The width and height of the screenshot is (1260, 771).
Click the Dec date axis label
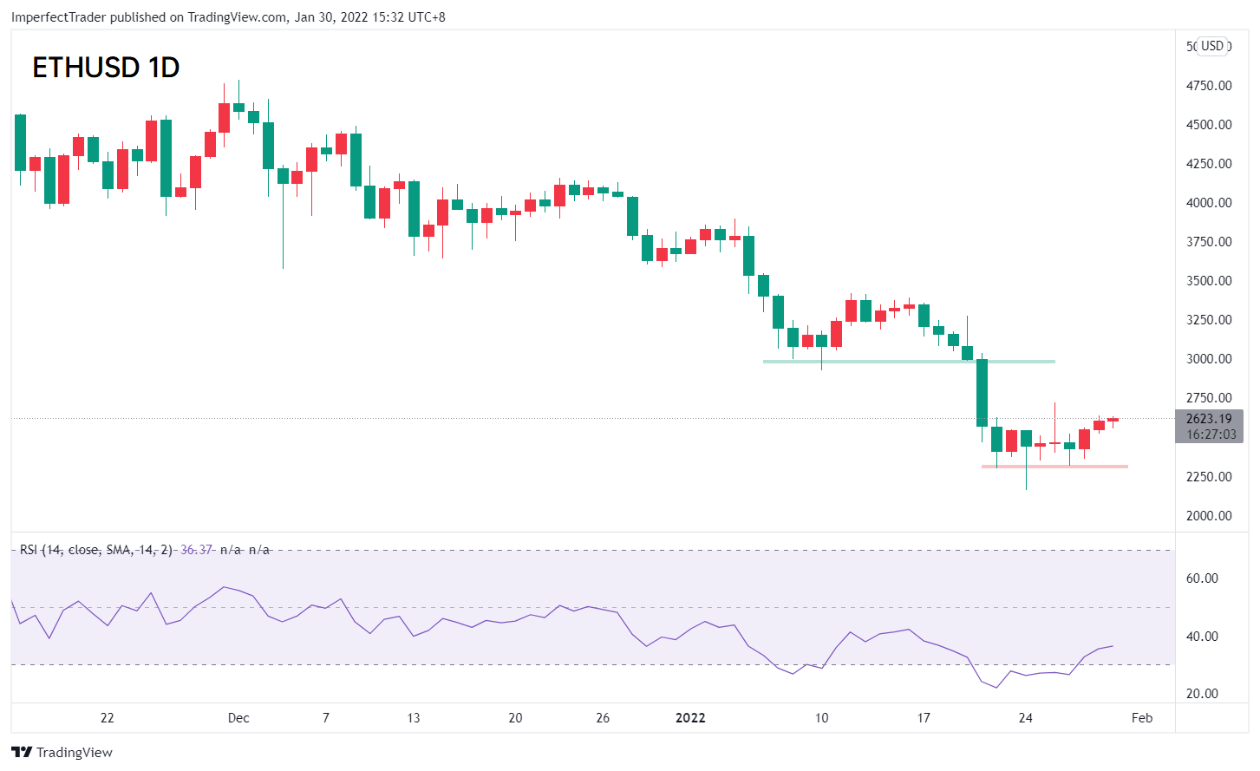(238, 718)
